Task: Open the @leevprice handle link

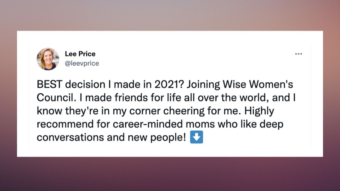Action: [82, 63]
